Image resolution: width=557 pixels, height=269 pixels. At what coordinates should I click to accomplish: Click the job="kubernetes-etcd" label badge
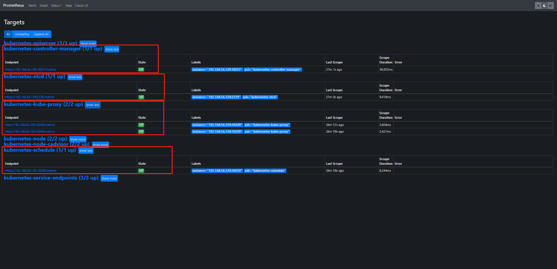coord(260,97)
